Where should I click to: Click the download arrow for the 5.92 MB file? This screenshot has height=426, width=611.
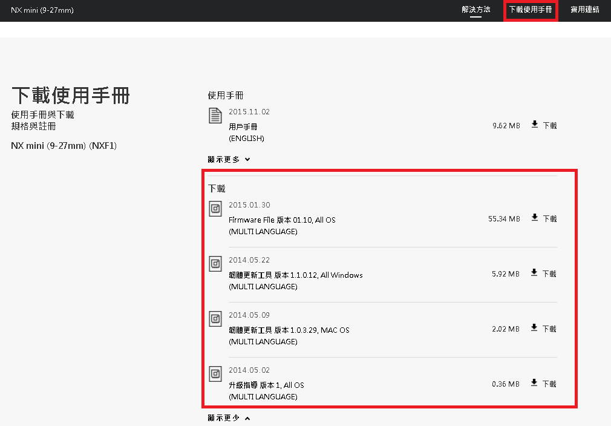click(x=534, y=272)
